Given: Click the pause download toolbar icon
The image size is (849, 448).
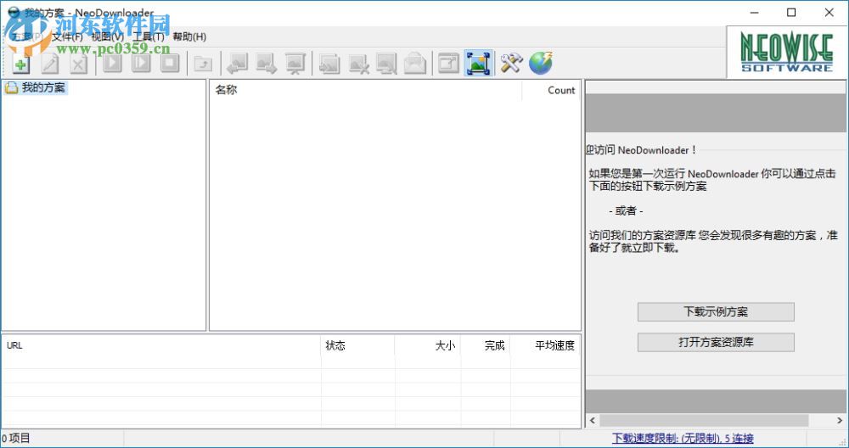Looking at the screenshot, I should 141,64.
